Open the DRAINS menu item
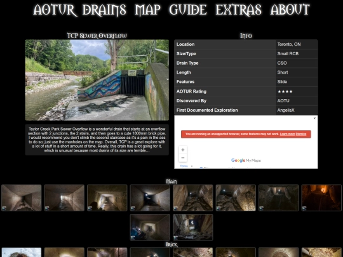The width and height of the screenshot is (343, 257). tap(104, 10)
